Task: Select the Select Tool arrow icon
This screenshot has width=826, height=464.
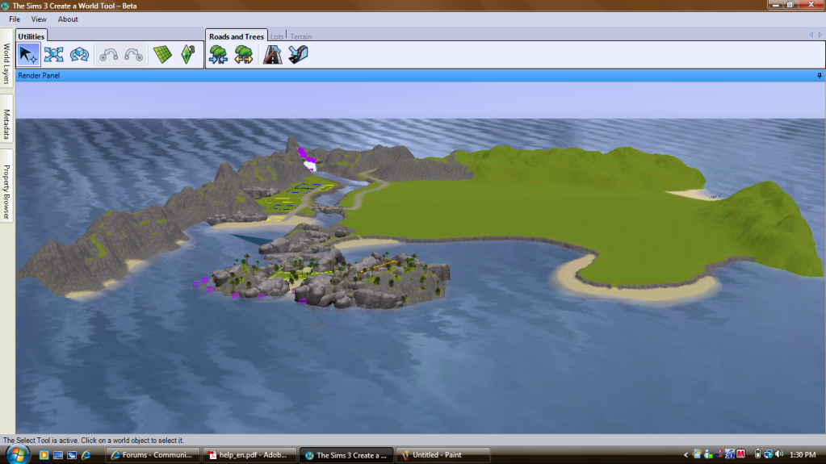Action: [x=28, y=55]
